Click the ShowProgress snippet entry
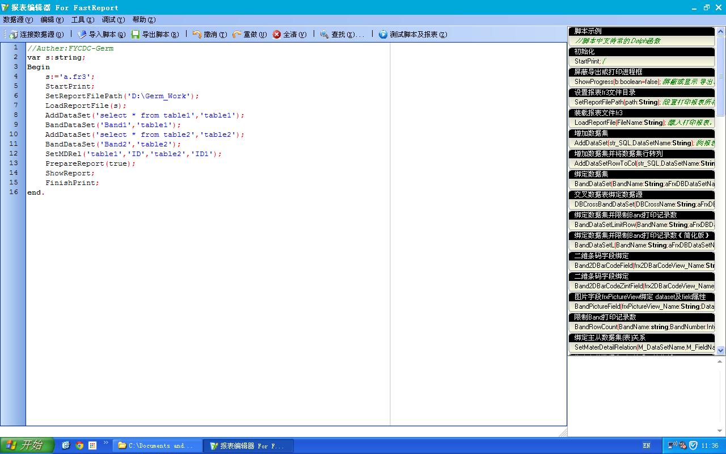This screenshot has width=726, height=454. pos(641,81)
